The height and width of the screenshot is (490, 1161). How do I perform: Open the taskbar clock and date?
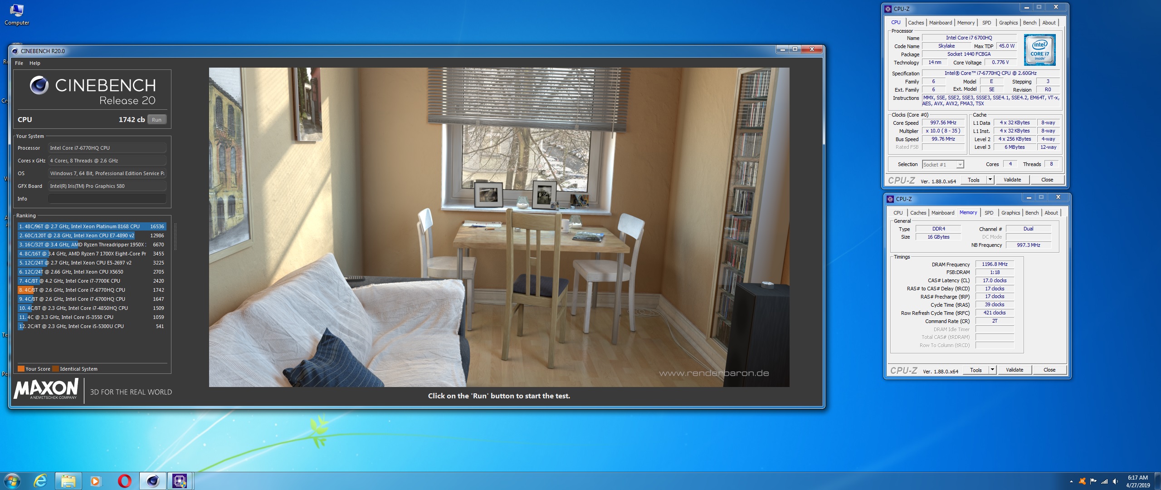click(1137, 481)
